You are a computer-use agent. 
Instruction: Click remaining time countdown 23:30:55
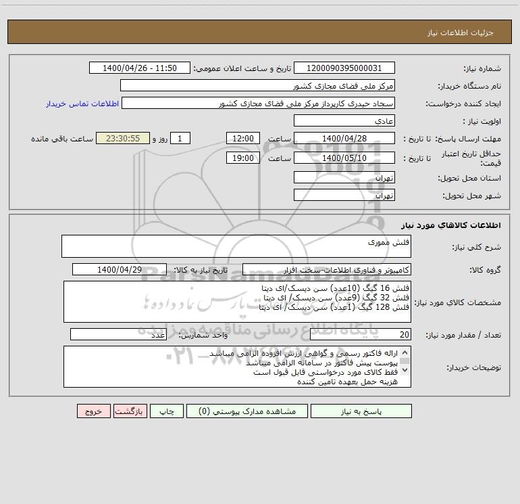point(123,138)
